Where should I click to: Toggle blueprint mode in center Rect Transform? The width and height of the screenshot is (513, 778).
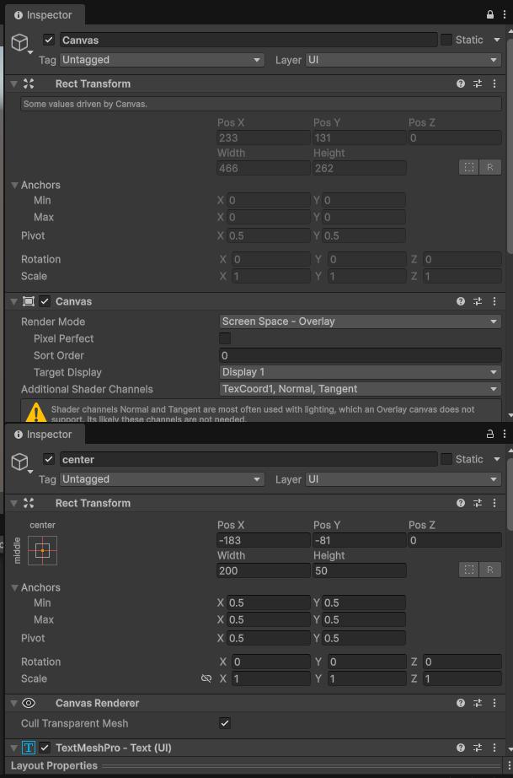[468, 570]
